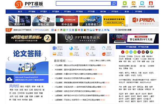Share via the red Weibo icon

[x=55, y=30]
